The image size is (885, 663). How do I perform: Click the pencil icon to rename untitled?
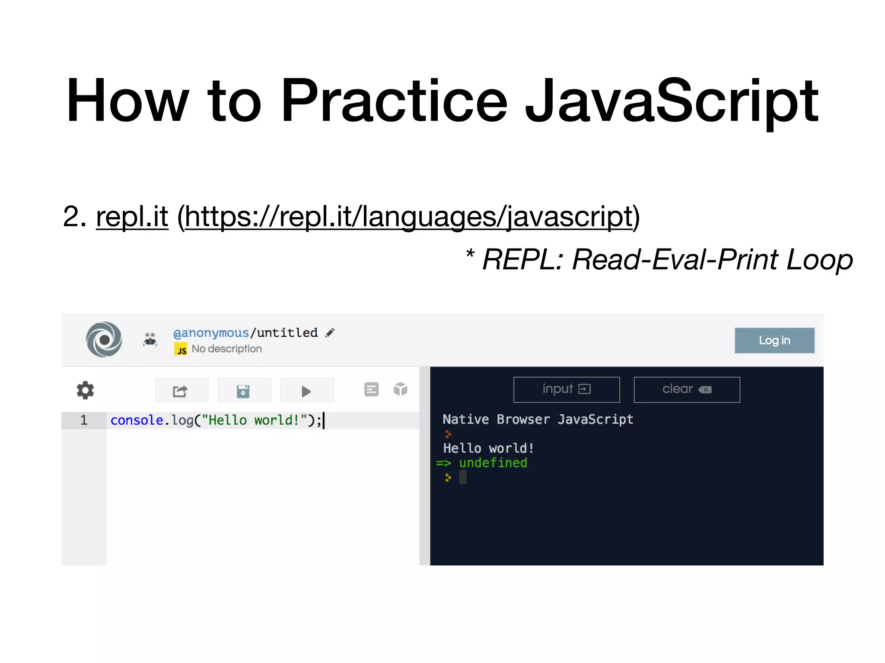pos(330,333)
